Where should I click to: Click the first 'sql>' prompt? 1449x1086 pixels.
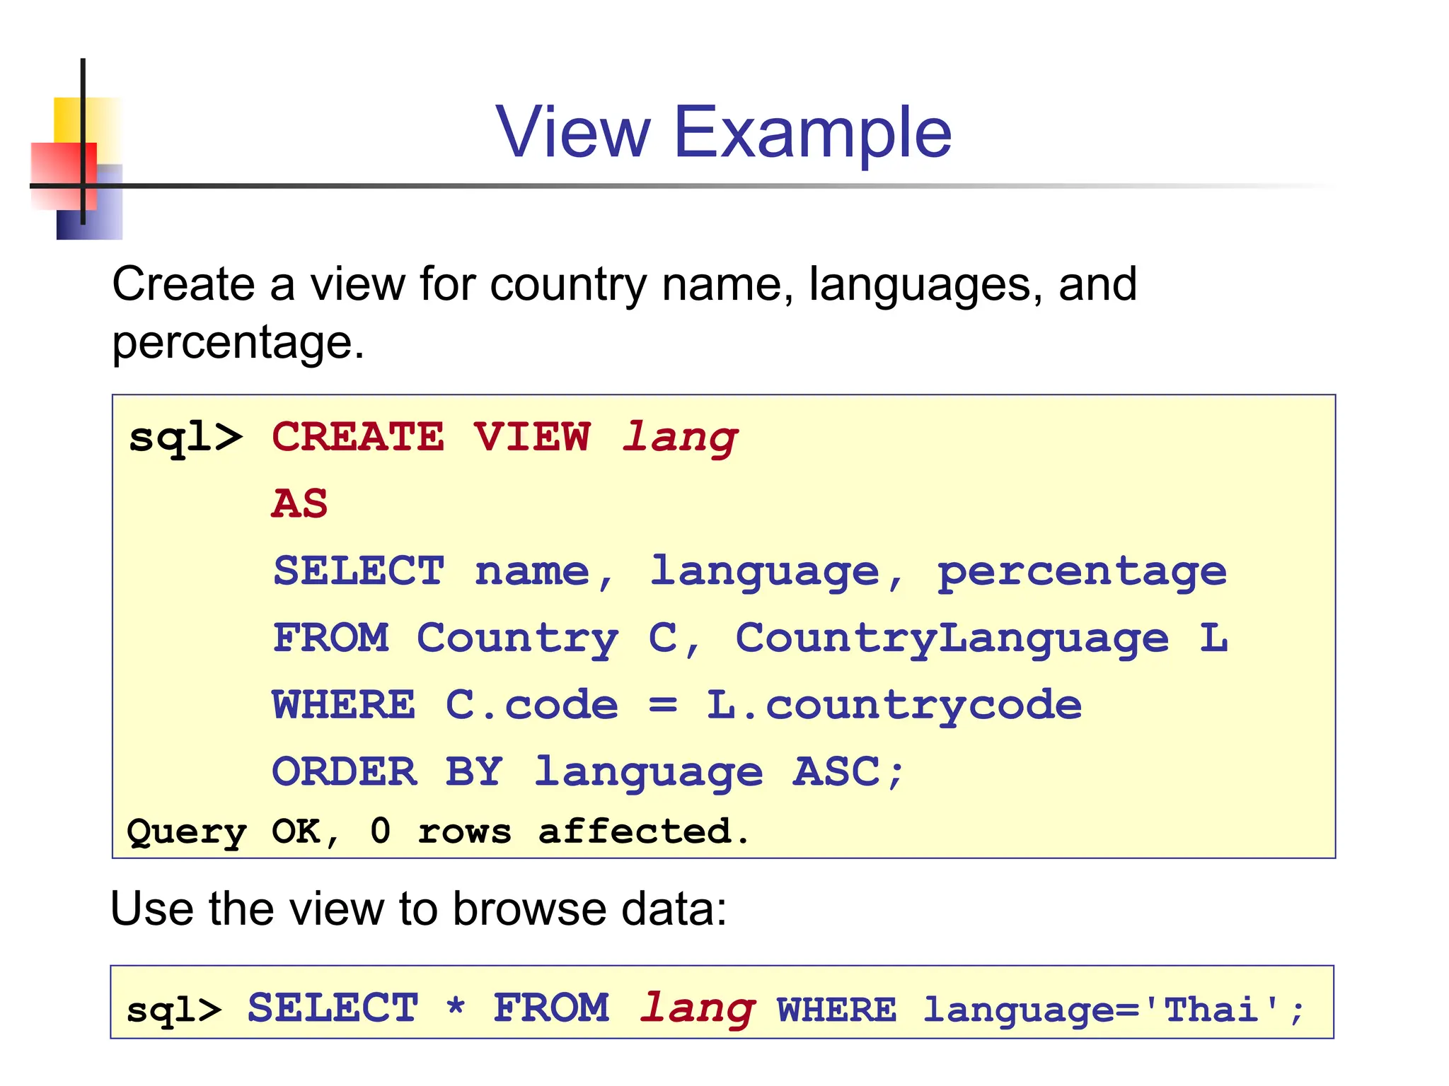pos(185,437)
